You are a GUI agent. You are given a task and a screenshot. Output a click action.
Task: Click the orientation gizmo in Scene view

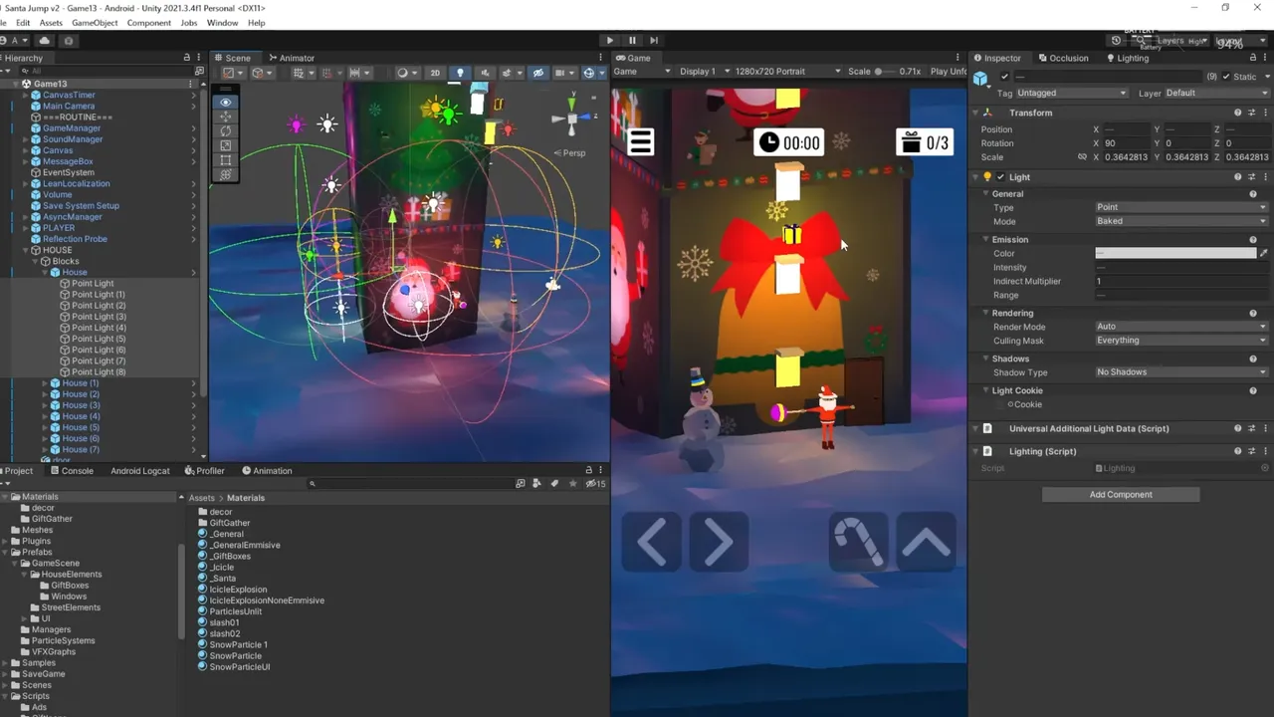(x=571, y=118)
